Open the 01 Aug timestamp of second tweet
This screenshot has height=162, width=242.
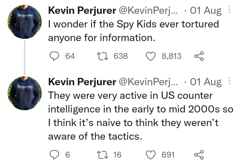(207, 82)
